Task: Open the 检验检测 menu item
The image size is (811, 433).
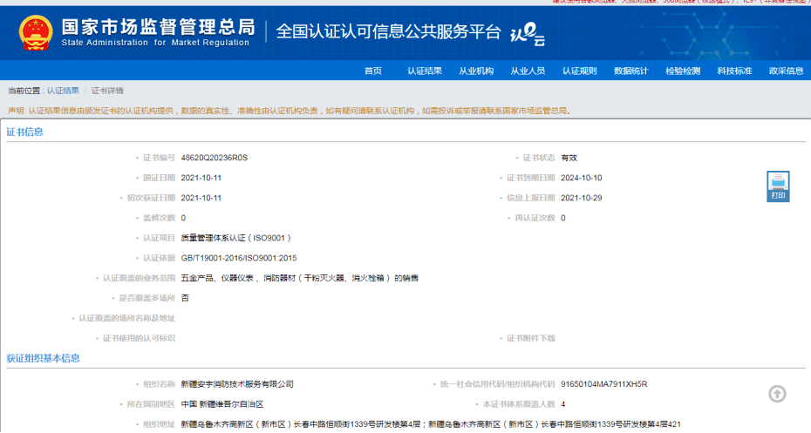Action: tap(683, 71)
